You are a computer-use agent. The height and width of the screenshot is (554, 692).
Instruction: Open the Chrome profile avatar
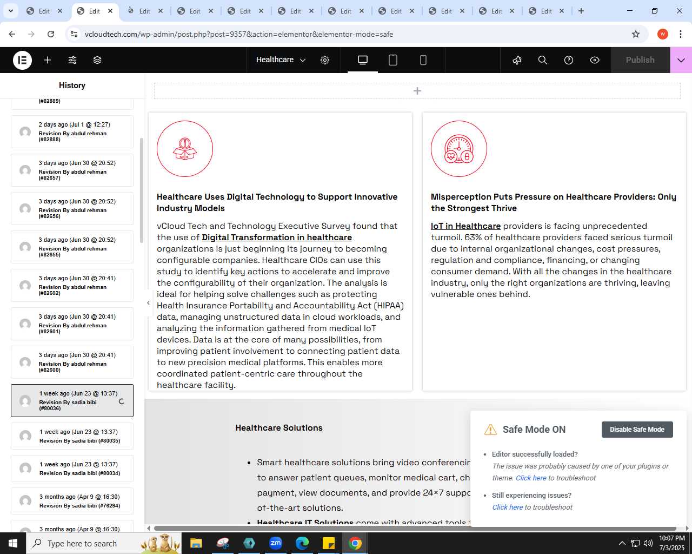(x=663, y=34)
